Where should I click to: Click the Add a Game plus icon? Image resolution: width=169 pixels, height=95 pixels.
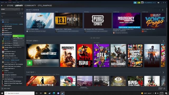(x=2, y=89)
